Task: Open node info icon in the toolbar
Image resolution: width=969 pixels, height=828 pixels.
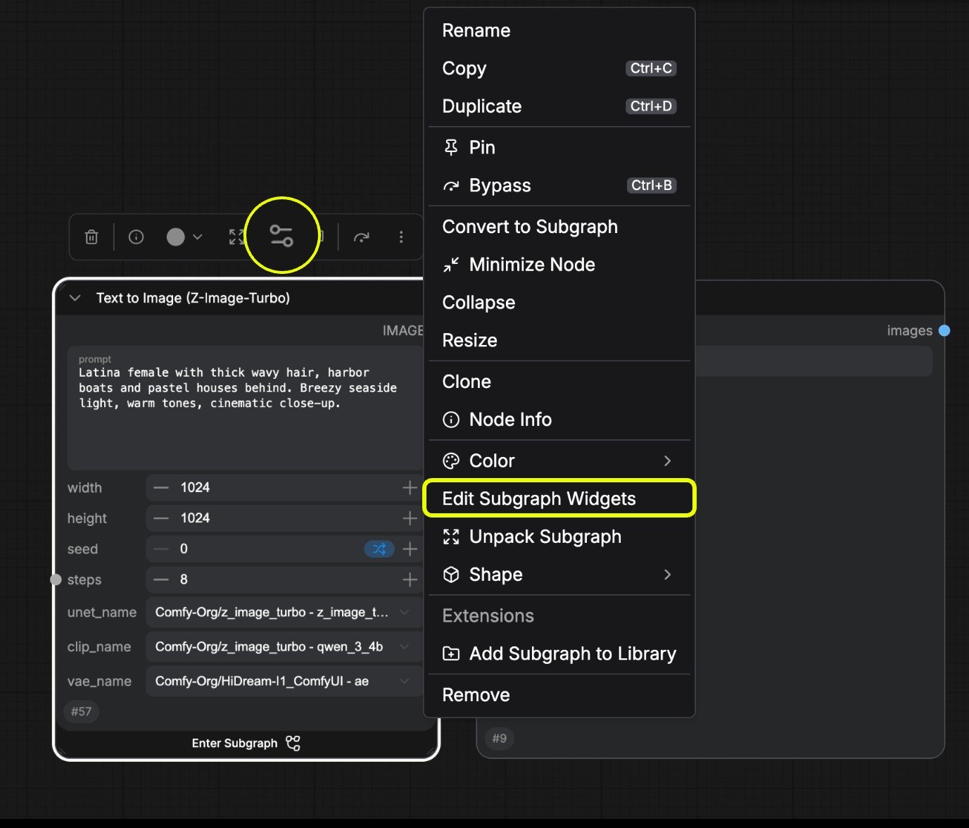Action: coord(136,237)
